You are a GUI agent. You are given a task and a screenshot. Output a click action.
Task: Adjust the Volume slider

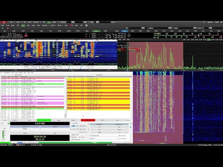pos(74,22)
